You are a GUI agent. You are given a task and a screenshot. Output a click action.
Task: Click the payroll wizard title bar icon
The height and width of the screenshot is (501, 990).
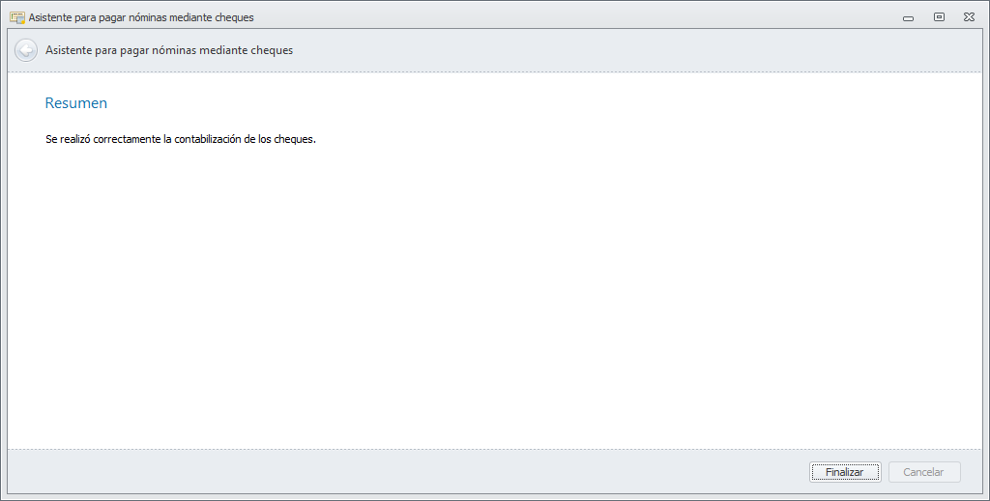pos(16,16)
